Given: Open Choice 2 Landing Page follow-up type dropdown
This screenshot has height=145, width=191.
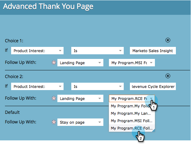Looking at the screenshot, I should tap(81, 98).
